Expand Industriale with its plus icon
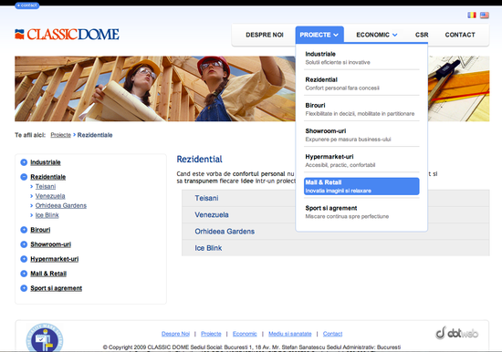 [x=24, y=162]
